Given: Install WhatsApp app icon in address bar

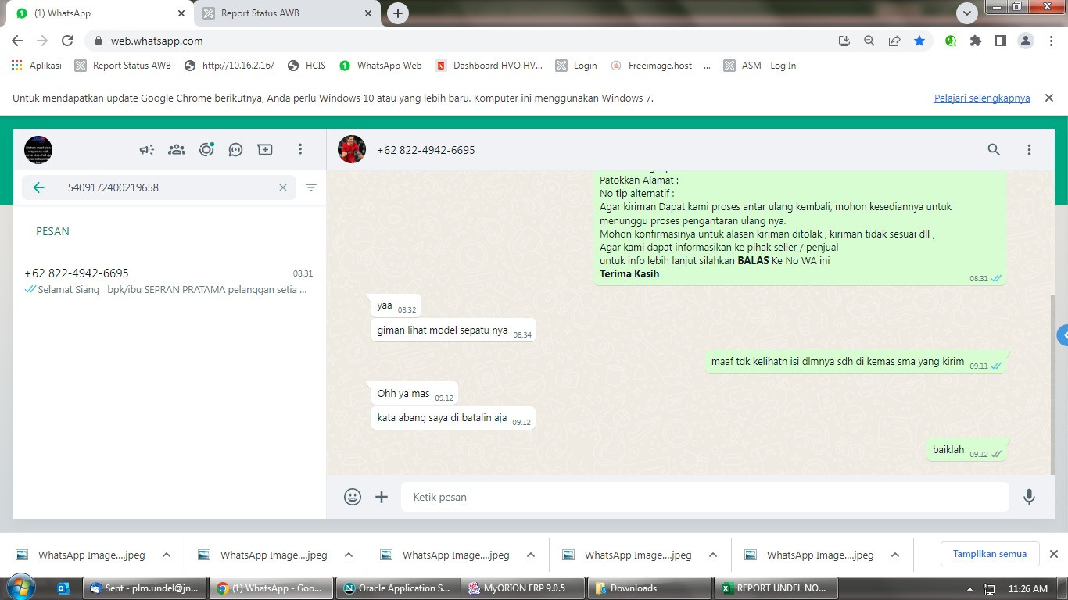Looking at the screenshot, I should [844, 41].
